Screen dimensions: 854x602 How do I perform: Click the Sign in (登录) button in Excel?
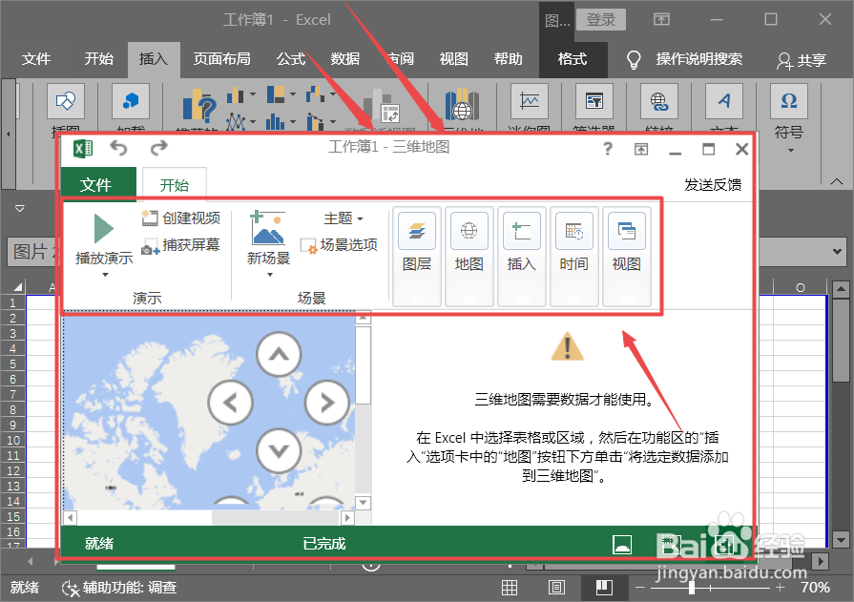coord(601,20)
